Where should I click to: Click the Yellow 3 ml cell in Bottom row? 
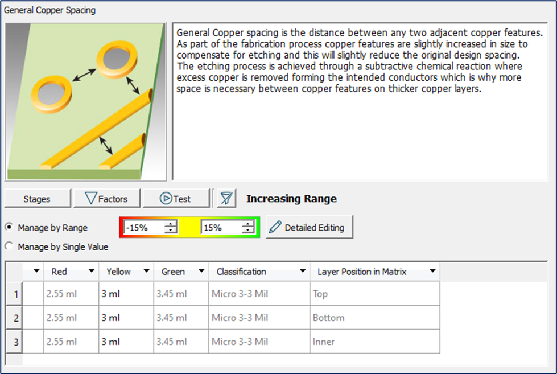point(126,318)
